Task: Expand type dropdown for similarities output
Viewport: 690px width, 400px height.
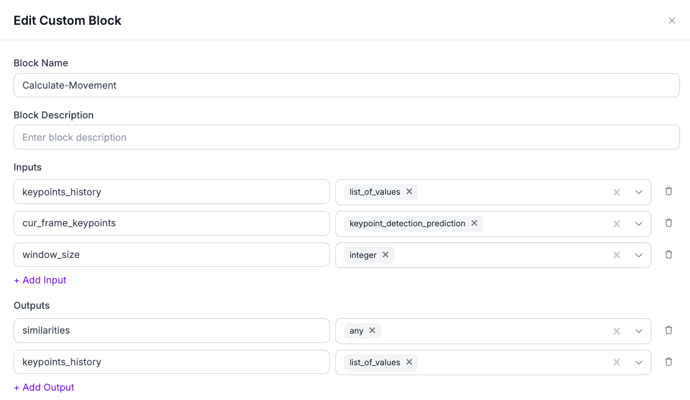Action: coord(638,331)
